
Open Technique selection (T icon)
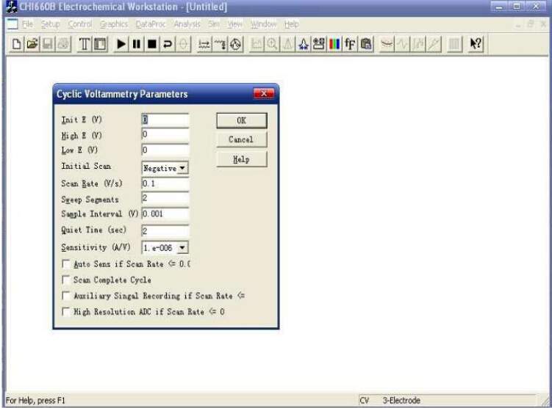[85, 44]
